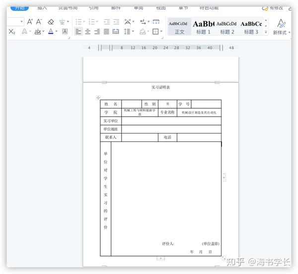Click the text effects outlined A icon
Screen dimensions: 298x274
click(x=24, y=31)
